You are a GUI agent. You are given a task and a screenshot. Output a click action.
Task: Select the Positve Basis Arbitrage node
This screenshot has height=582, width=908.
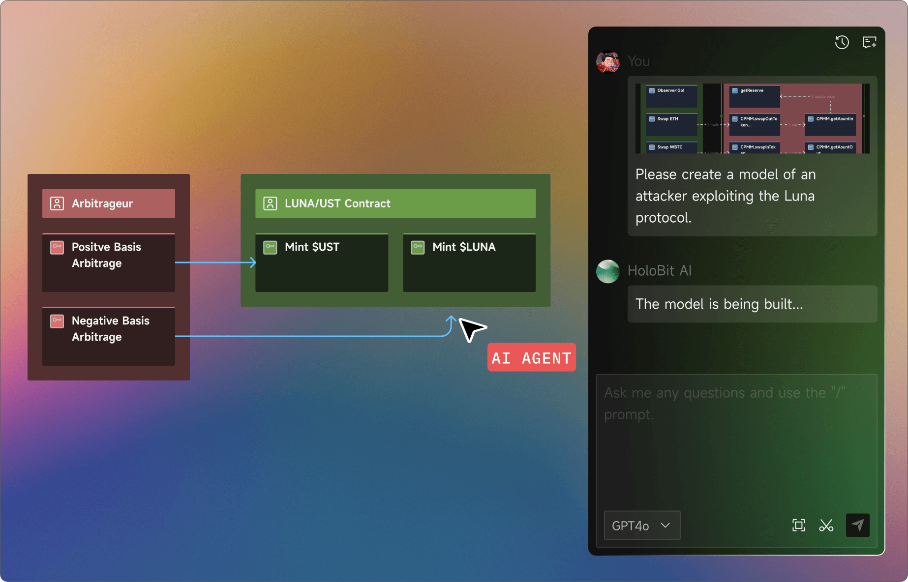(x=109, y=262)
